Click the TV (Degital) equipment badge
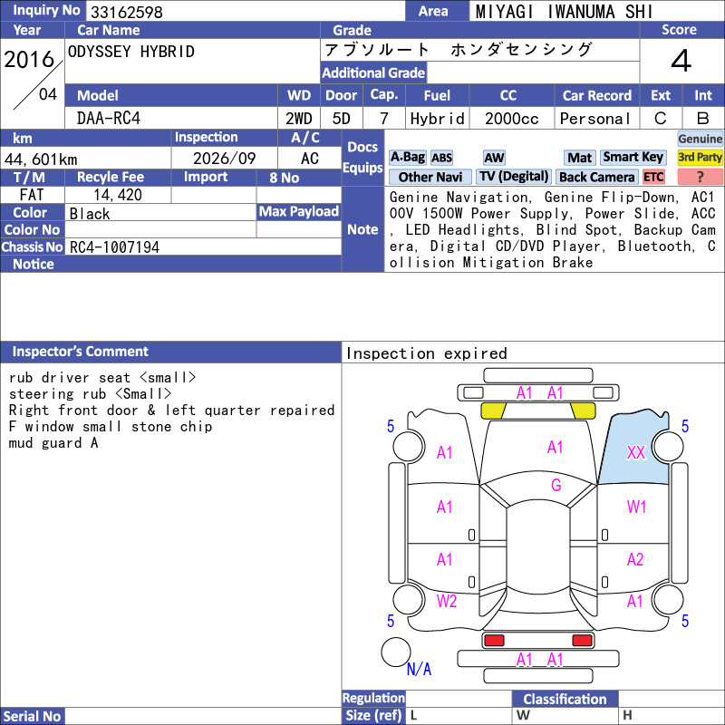 [x=513, y=177]
